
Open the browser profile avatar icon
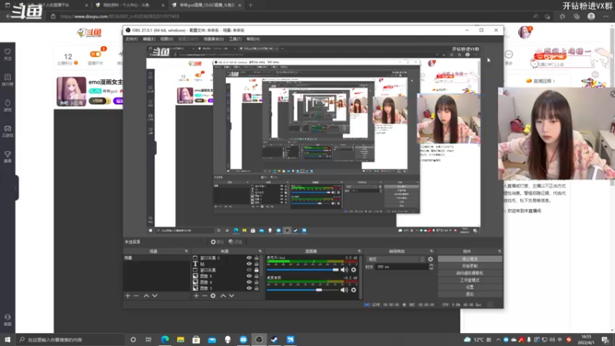point(591,16)
